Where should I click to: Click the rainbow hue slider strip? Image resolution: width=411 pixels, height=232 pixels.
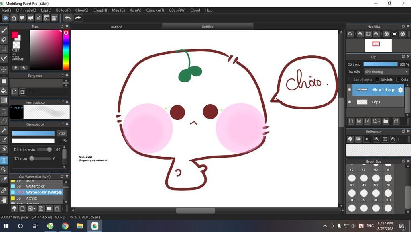(66, 50)
